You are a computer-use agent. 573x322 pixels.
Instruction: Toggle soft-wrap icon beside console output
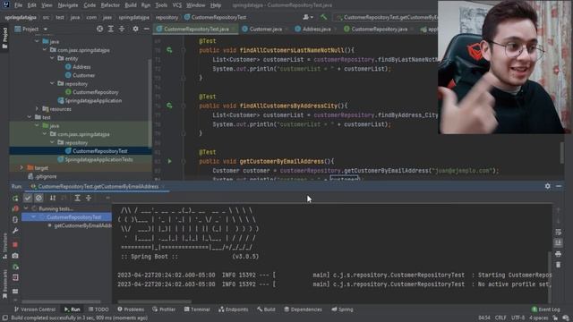click(558, 233)
